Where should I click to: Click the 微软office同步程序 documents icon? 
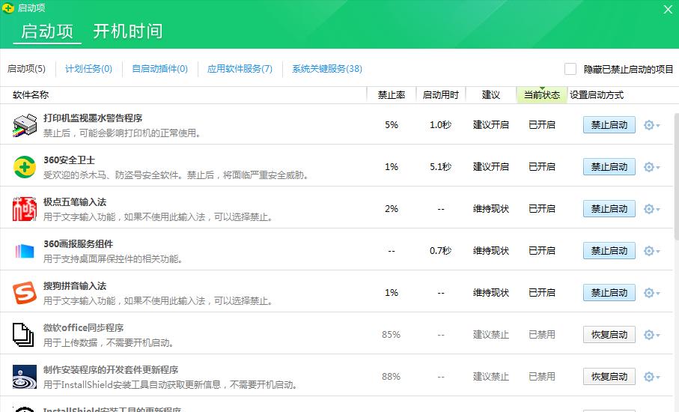coord(23,335)
